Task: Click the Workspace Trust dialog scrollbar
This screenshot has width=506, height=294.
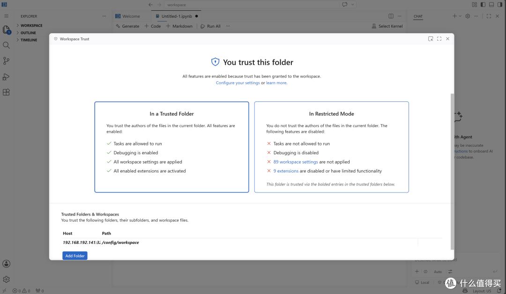Action: [x=452, y=172]
